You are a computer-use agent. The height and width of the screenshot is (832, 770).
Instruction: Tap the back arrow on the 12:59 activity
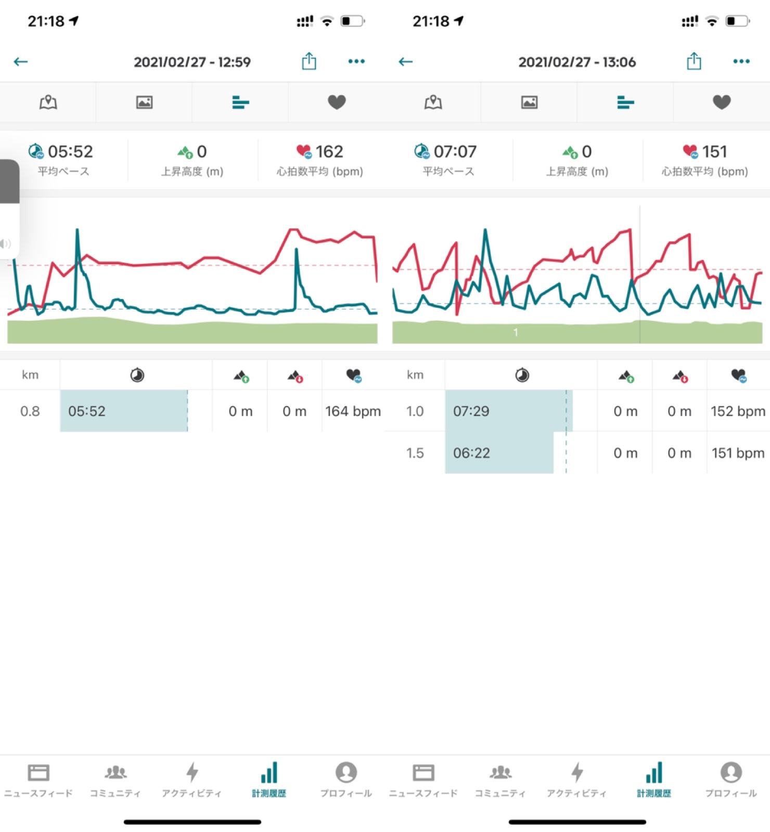pyautogui.click(x=21, y=62)
